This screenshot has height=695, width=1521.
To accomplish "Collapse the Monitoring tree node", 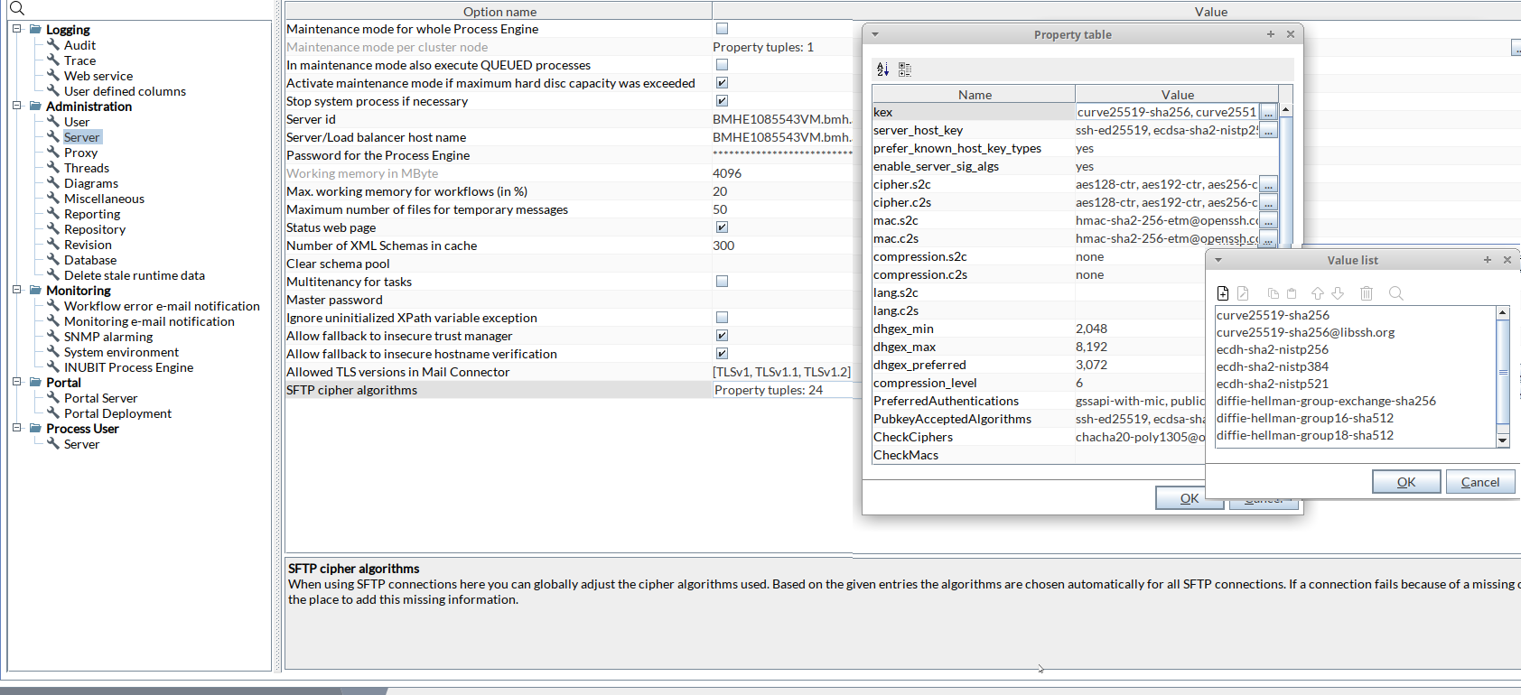I will pos(16,290).
